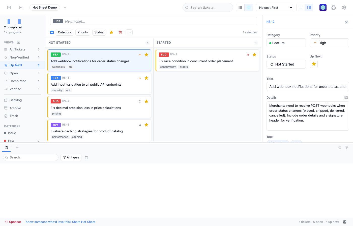The image size is (353, 226).
Task: Toggle star on HS-5 caching ticket
Action: pos(146,125)
